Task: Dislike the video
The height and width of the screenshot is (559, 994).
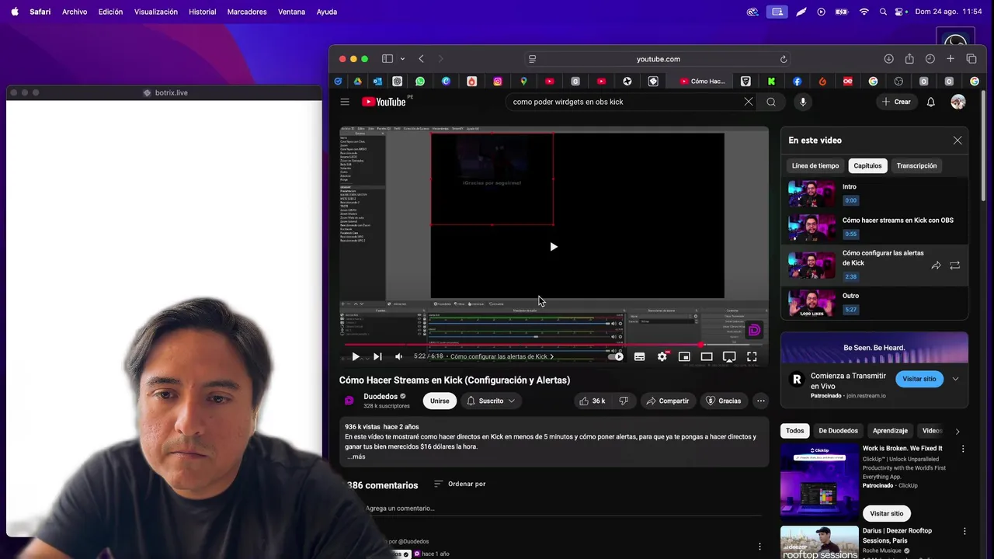Action: coord(624,401)
